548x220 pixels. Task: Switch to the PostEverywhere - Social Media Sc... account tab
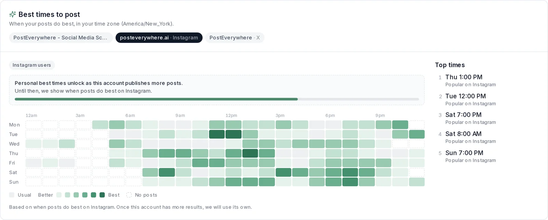61,38
